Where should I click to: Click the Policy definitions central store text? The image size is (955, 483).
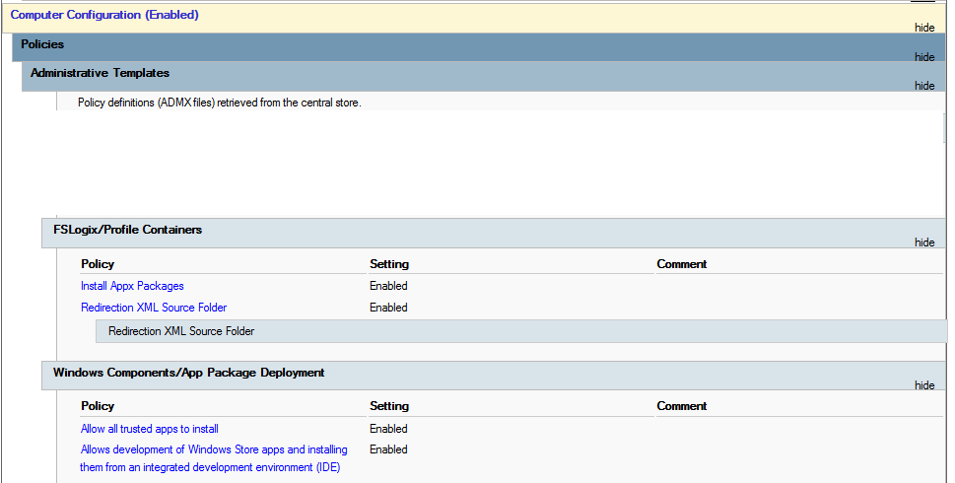click(219, 103)
